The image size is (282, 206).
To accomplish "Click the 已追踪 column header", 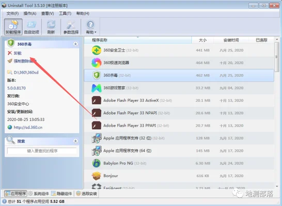I will pos(261,40).
